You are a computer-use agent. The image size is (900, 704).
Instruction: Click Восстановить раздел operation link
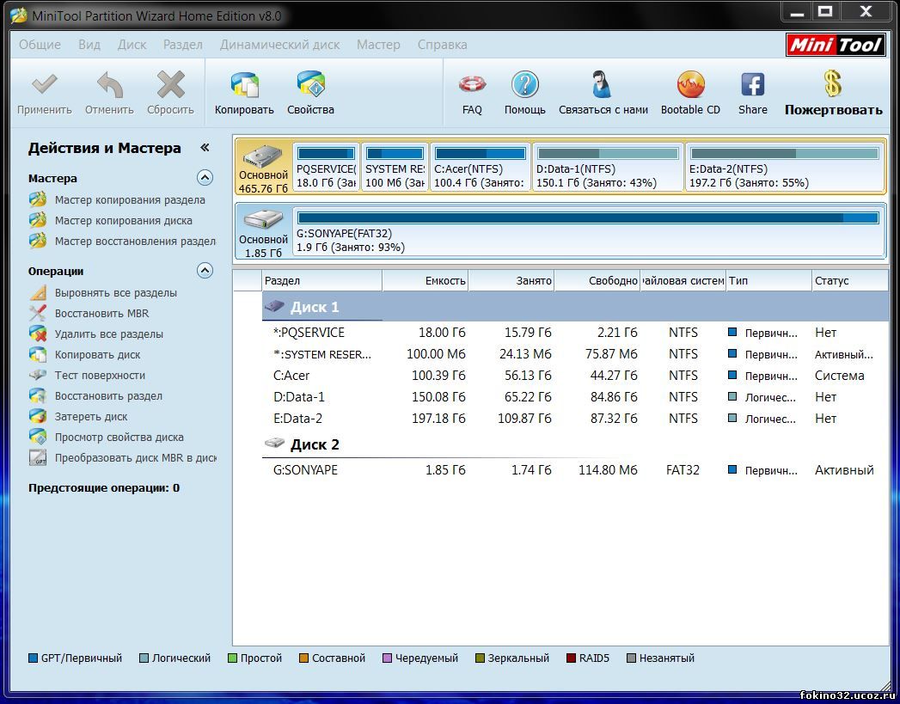pos(108,396)
